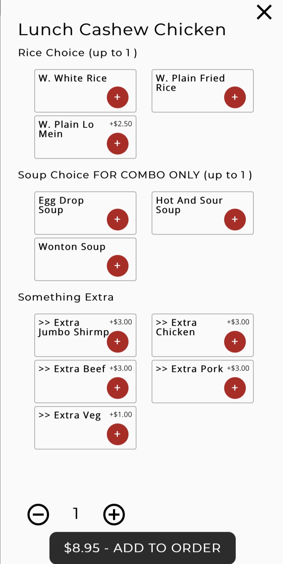Image resolution: width=283 pixels, height=564 pixels.
Task: Add Extra Beef for $3.00
Action: pyautogui.click(x=117, y=388)
